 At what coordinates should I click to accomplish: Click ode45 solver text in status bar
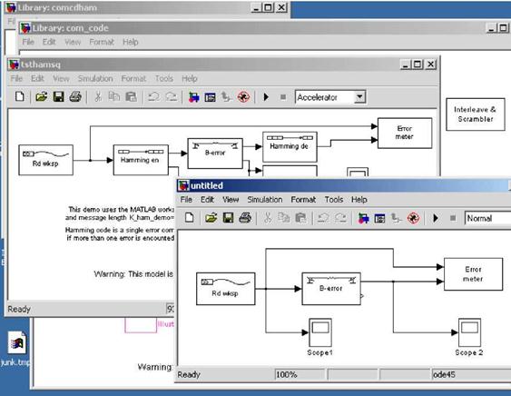(x=444, y=374)
